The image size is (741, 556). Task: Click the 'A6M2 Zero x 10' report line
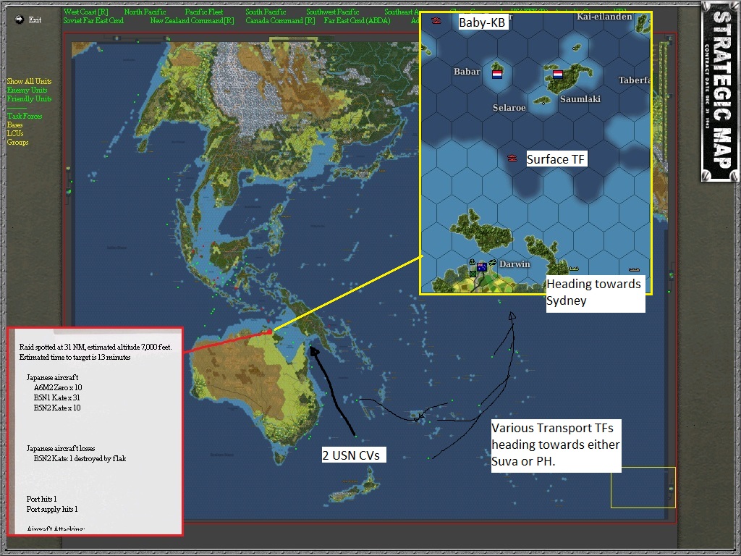(58, 388)
